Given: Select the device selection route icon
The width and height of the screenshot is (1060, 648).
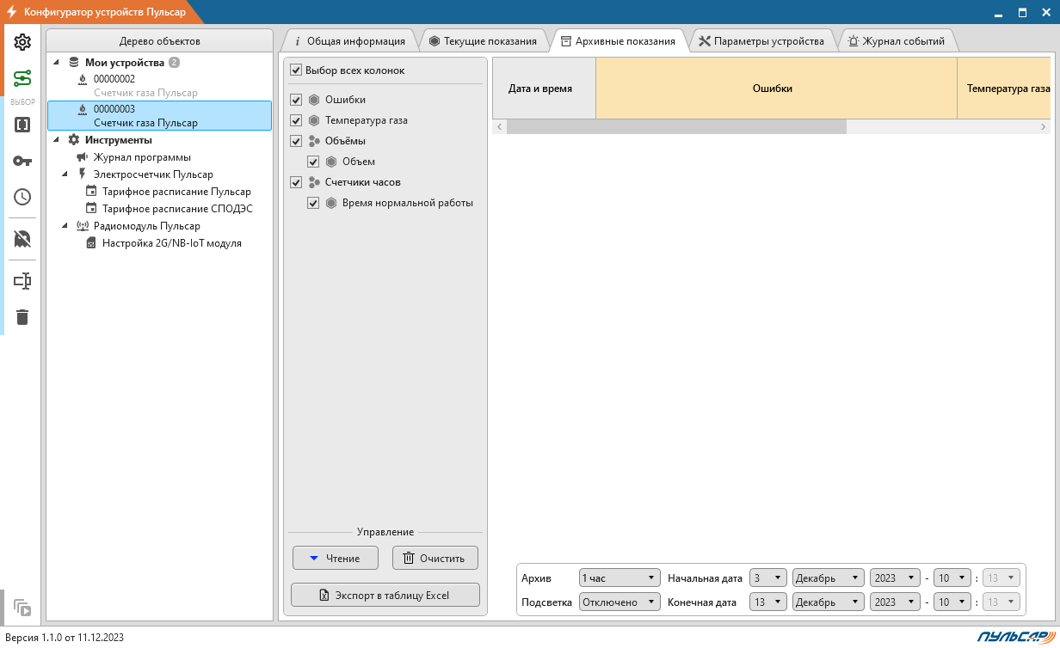Looking at the screenshot, I should (22, 79).
